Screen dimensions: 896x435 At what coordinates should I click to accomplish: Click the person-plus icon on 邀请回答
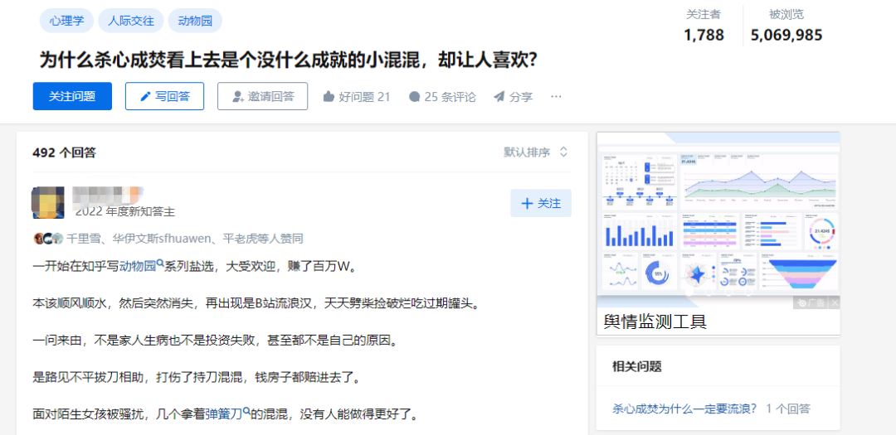(x=238, y=96)
